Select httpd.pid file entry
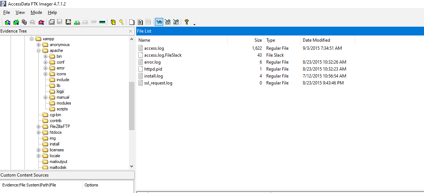Viewport: 424px width, 193px height. click(x=153, y=69)
